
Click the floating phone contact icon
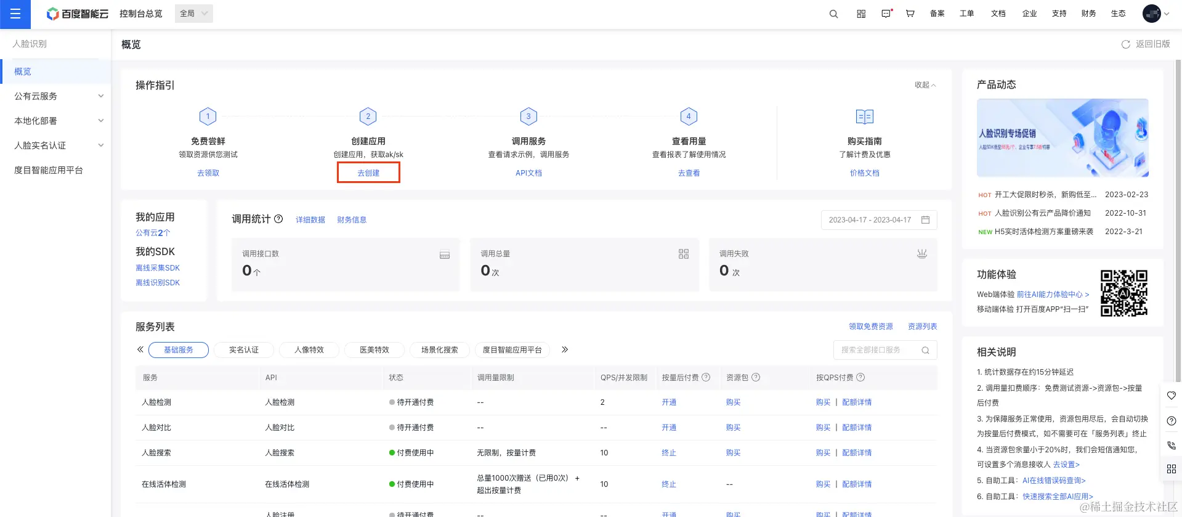1172,446
